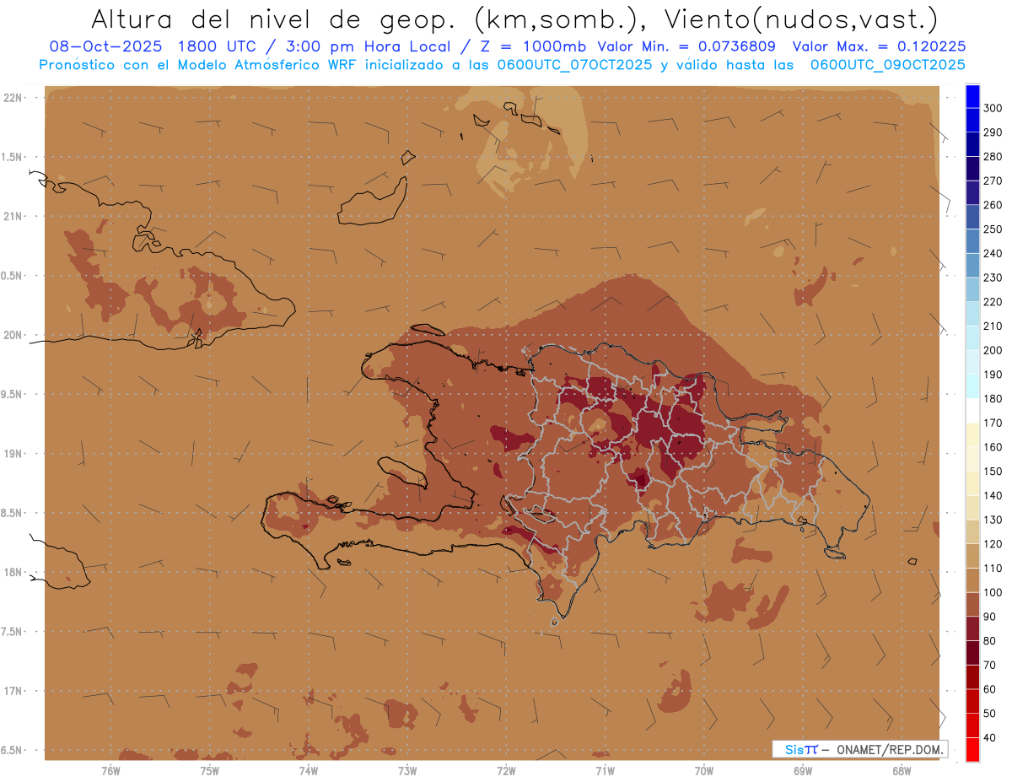Click the '300' color bar label
Screen dimensions: 1012x782
(x=993, y=108)
